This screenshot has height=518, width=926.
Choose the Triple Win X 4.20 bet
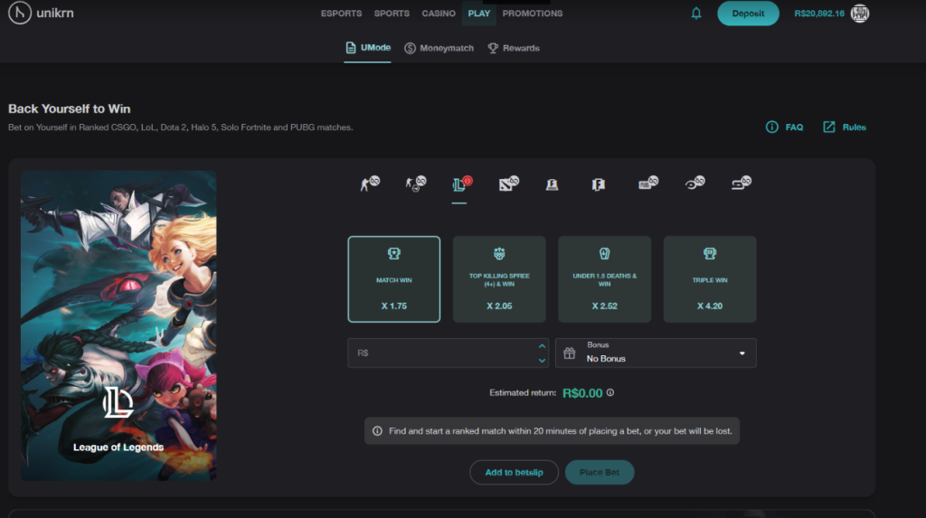click(709, 279)
